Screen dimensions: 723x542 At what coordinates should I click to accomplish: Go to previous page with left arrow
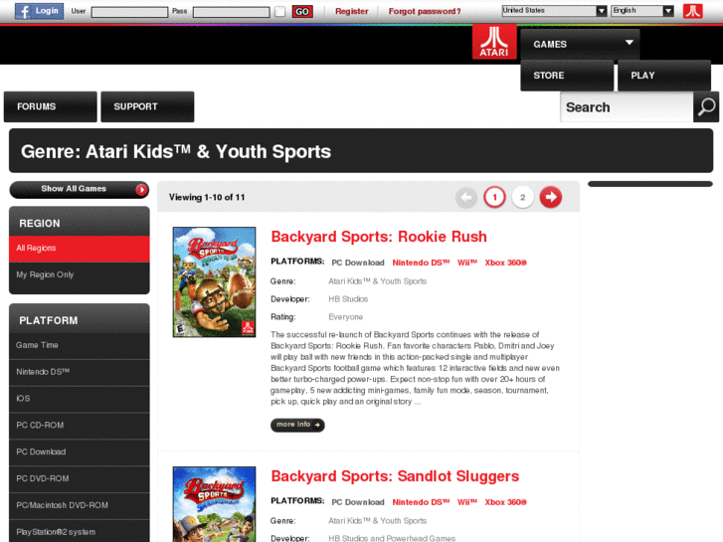(x=466, y=198)
